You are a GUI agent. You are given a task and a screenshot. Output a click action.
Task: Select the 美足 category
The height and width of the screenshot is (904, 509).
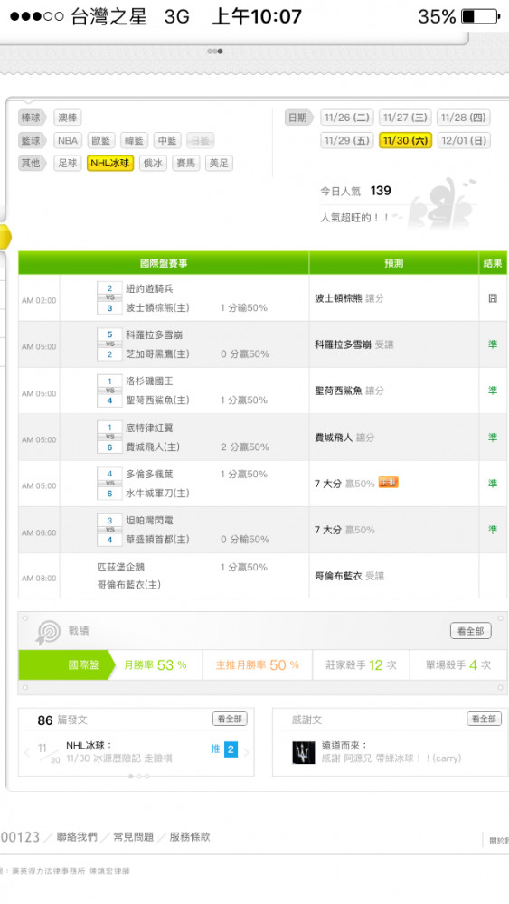click(x=219, y=163)
